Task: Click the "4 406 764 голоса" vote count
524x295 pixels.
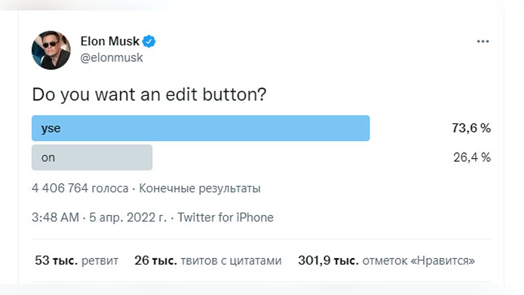Action: 80,189
